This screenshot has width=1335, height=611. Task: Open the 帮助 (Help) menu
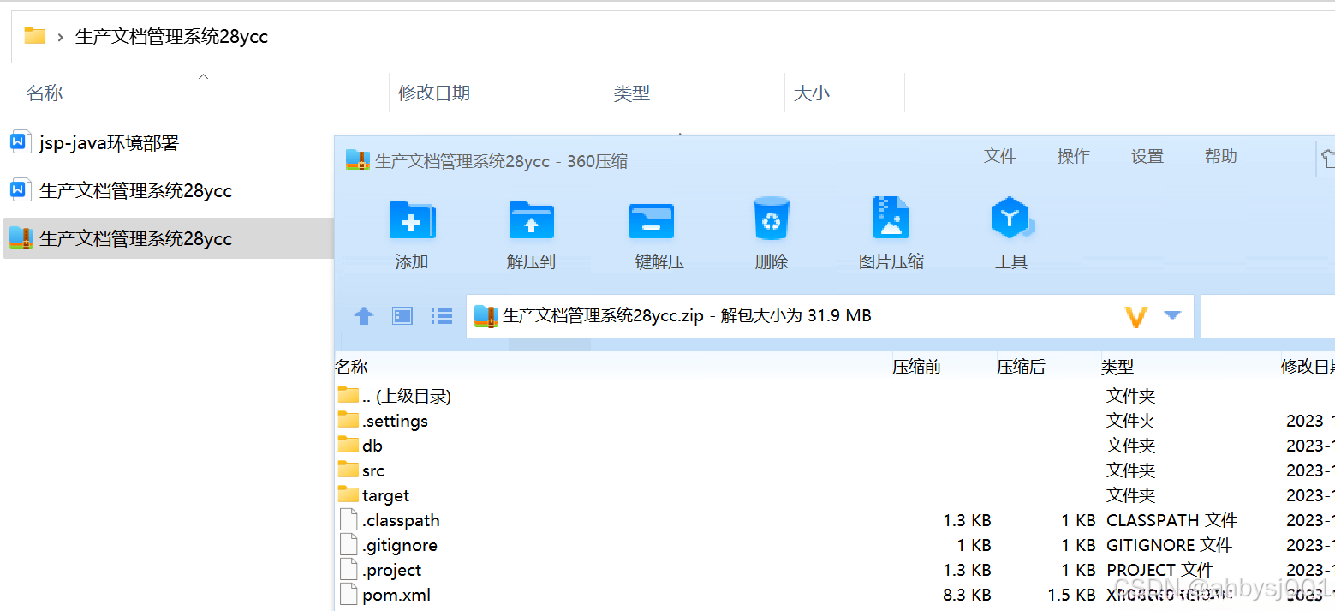click(1220, 156)
